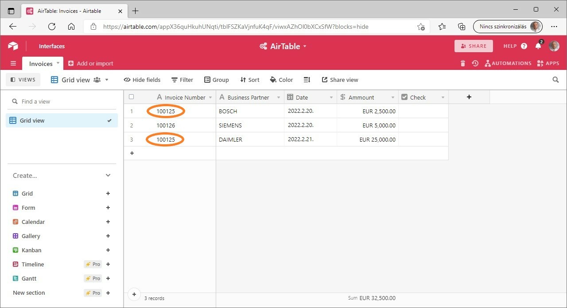Reload the page in browser

coord(52,27)
